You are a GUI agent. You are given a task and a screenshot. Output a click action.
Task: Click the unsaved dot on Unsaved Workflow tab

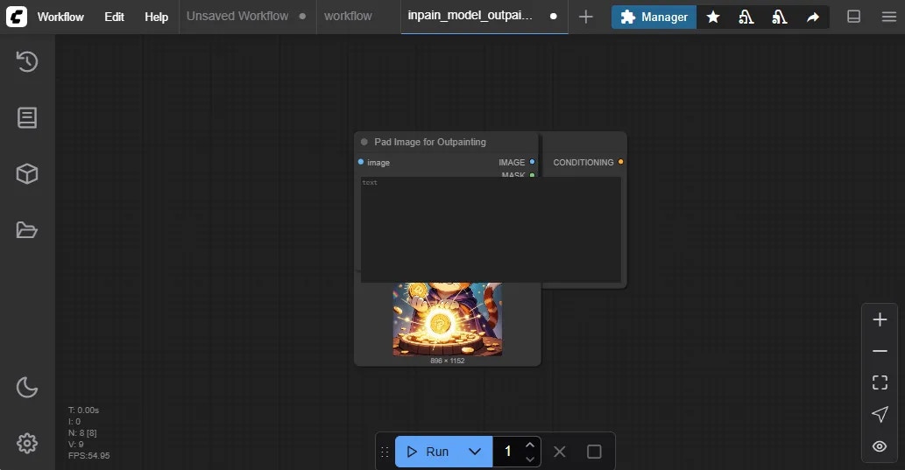(302, 16)
